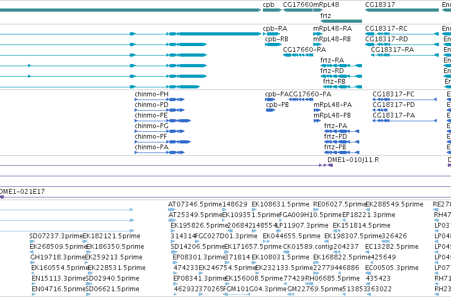
Task: Select the FGM101G04.3prime EST
Action: click(x=236, y=294)
